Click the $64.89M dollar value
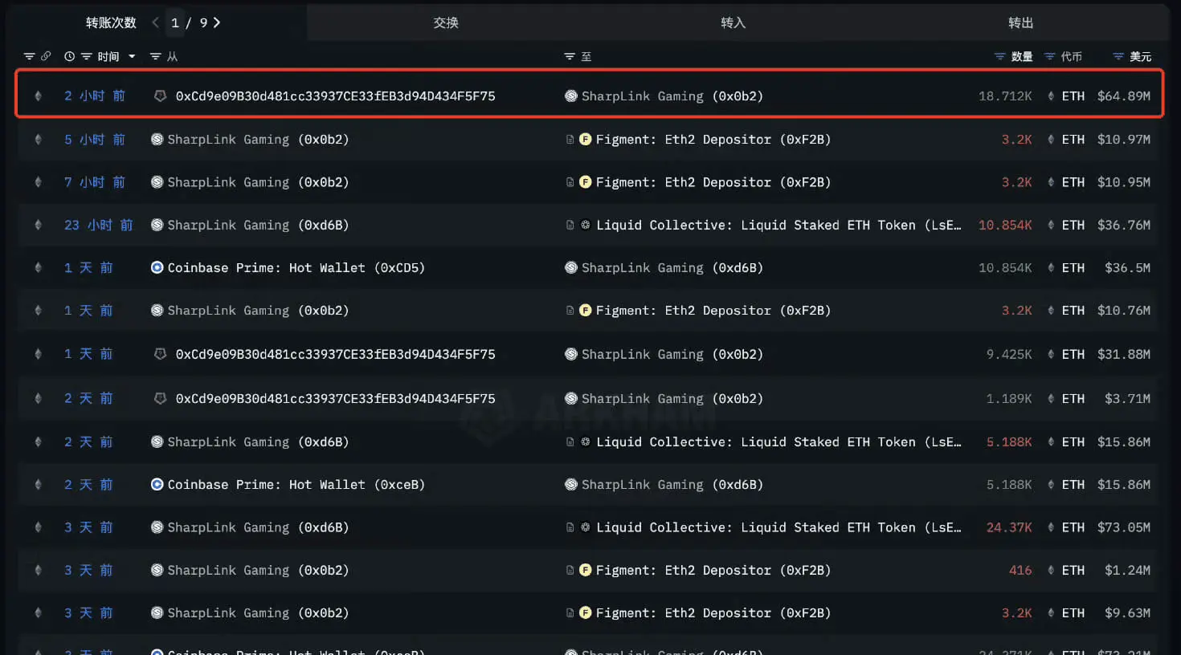Image resolution: width=1181 pixels, height=655 pixels. pos(1124,96)
